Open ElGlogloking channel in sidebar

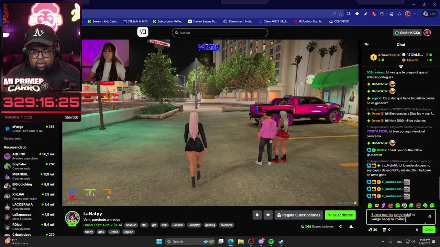29,186
